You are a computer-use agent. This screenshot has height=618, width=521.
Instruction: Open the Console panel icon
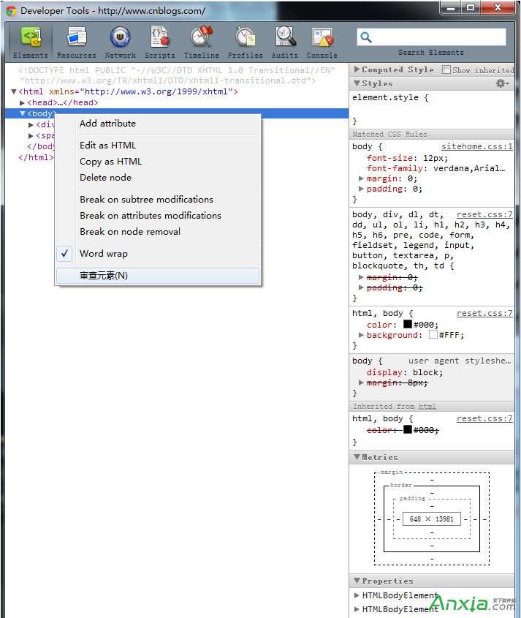click(x=322, y=38)
